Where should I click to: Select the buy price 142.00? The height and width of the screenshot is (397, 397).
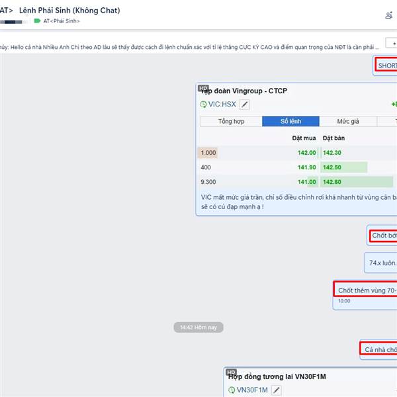306,153
